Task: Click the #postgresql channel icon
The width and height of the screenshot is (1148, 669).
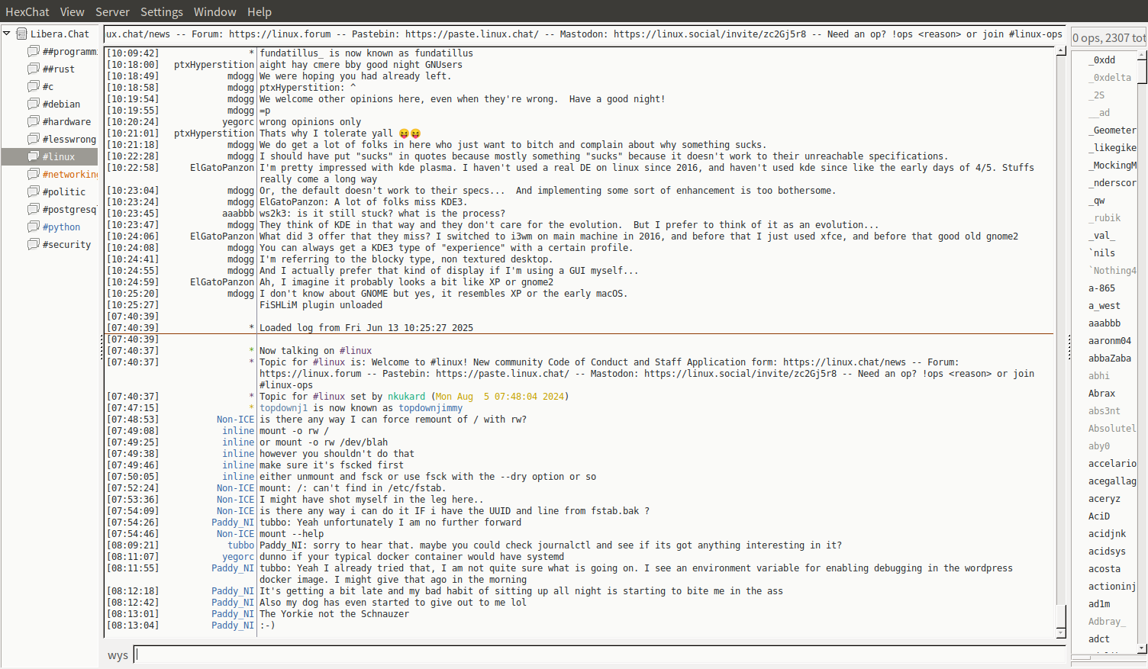Action: click(34, 209)
